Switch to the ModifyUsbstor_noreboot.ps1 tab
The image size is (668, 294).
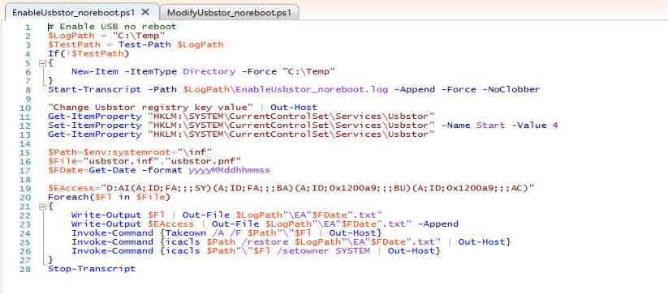(229, 12)
